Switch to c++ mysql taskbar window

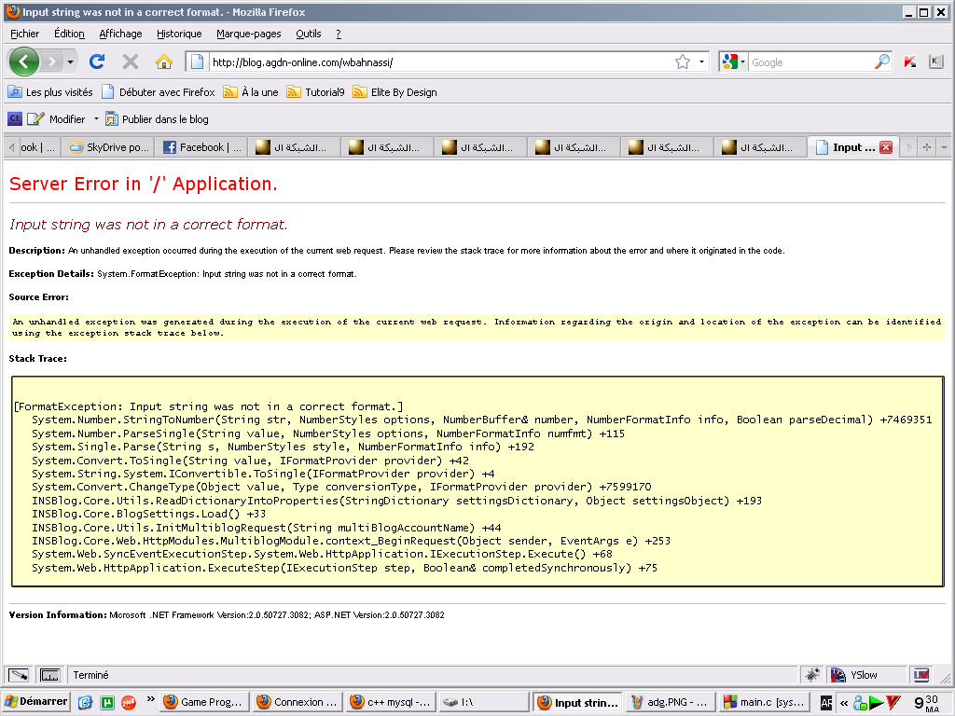pos(392,702)
